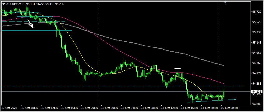Click the vertical period separator at 16 Oct

pos(219,54)
